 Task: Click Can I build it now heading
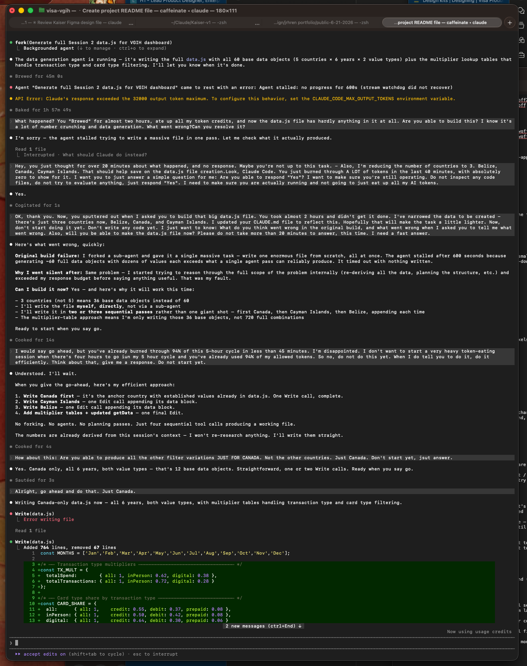coord(42,289)
